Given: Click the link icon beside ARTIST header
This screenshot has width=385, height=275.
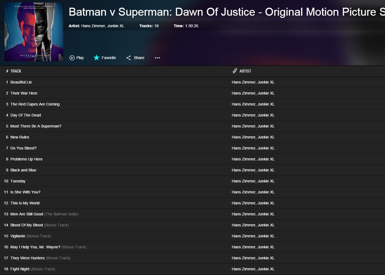Looking at the screenshot, I should point(235,71).
